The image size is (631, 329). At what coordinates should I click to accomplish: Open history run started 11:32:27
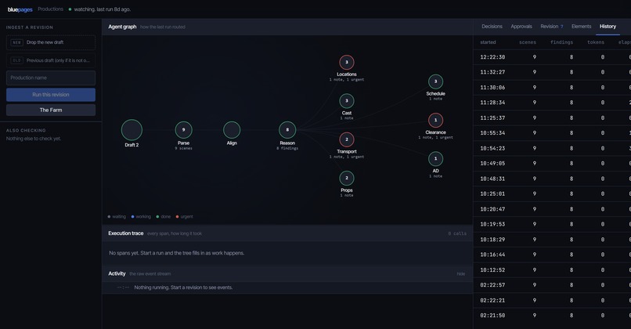(552, 72)
